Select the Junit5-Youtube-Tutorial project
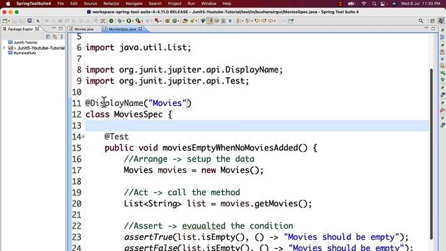 click(x=36, y=48)
